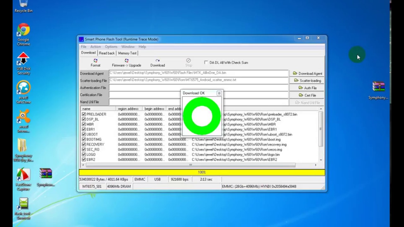The height and width of the screenshot is (227, 404).
Task: Uncheck the PRELOADER partition checkbox
Action: [x=84, y=114]
